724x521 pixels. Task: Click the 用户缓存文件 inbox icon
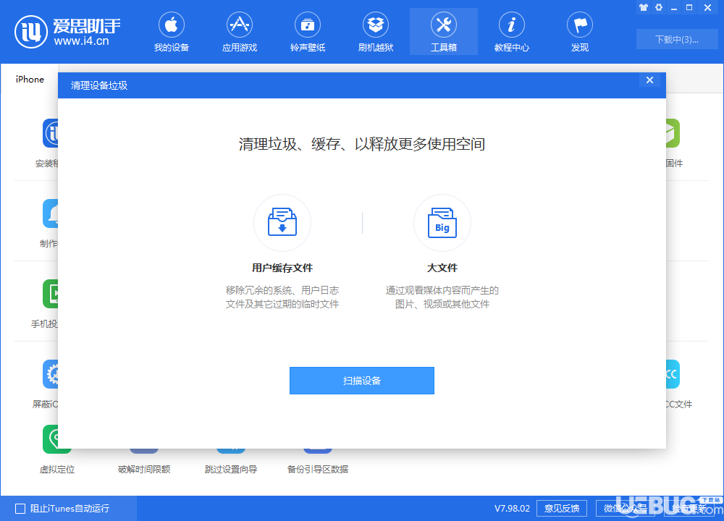click(282, 222)
